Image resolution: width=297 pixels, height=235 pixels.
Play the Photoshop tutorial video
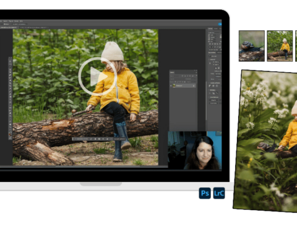click(97, 76)
